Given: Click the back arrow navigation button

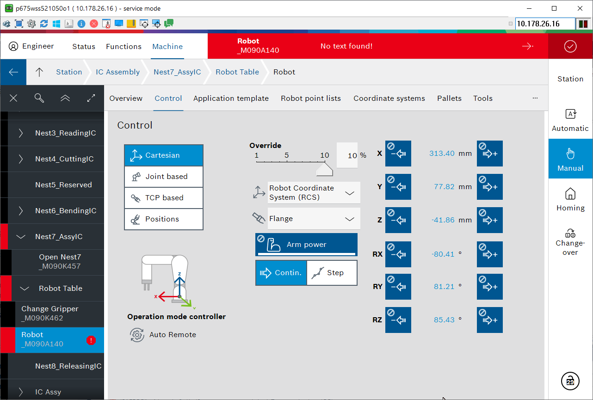Looking at the screenshot, I should point(13,72).
